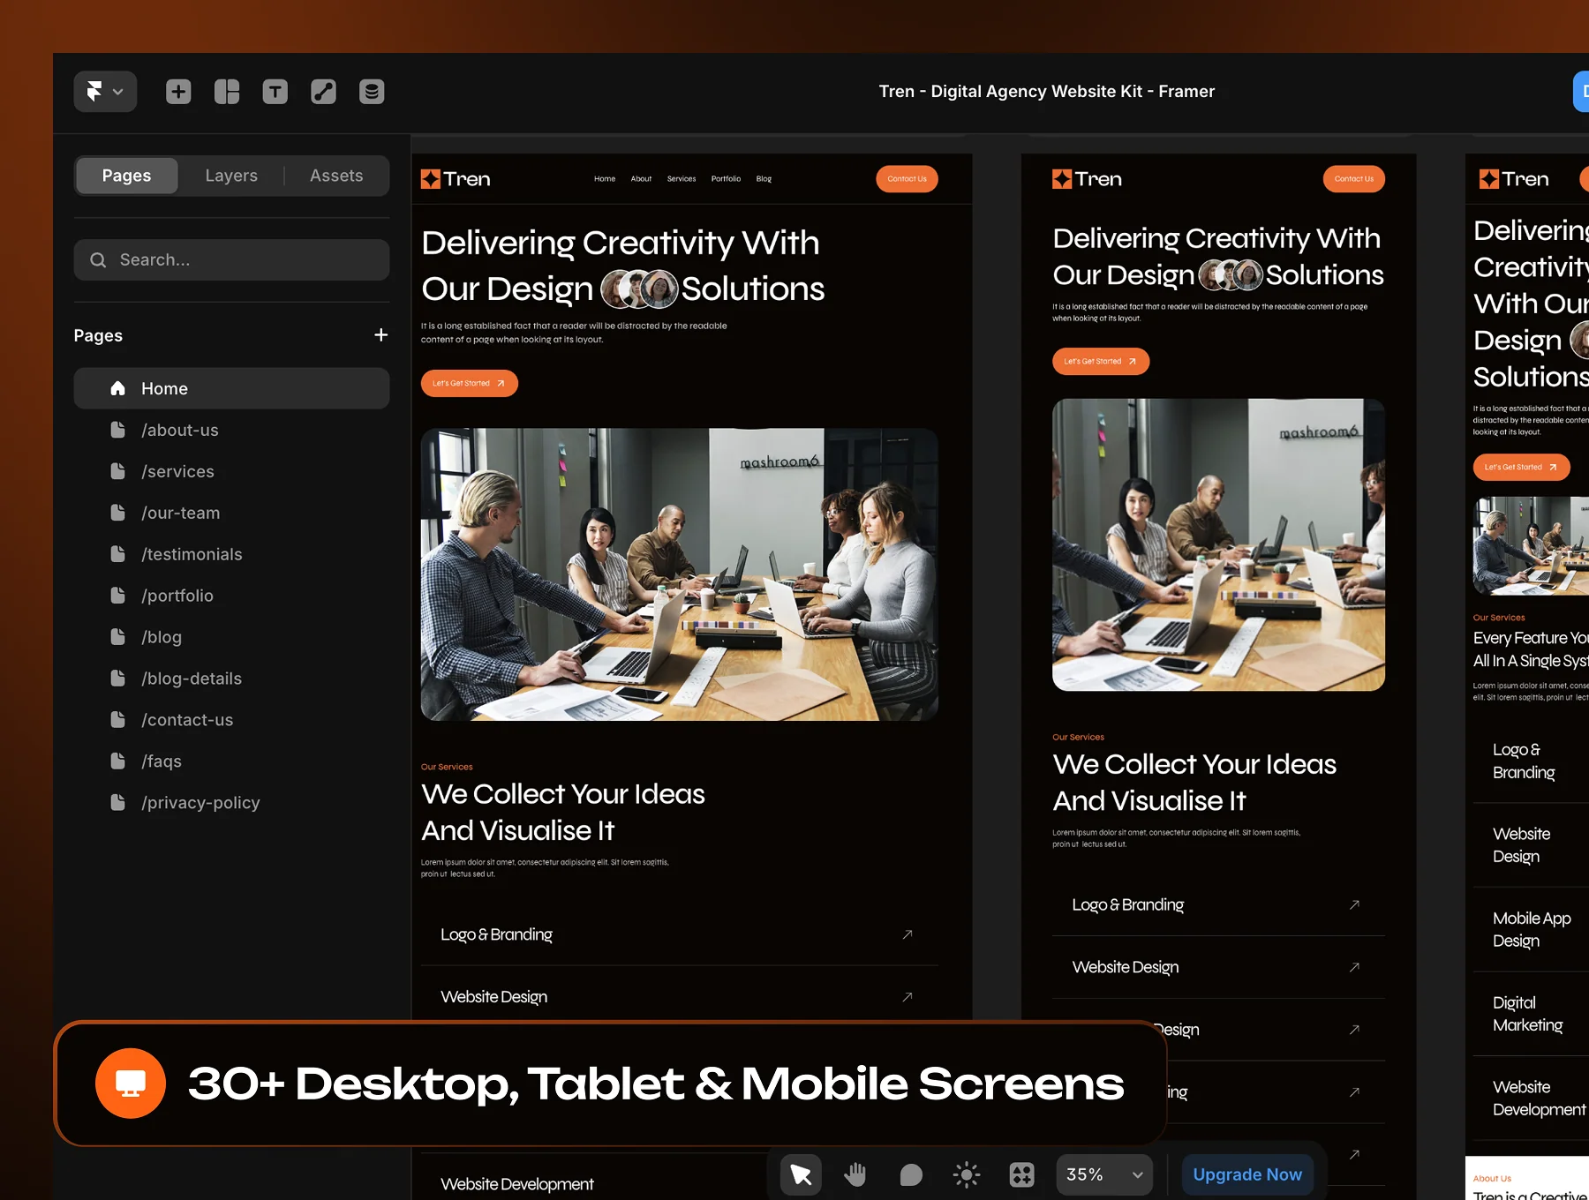Select 'Our Services' label in desktop frame
The height and width of the screenshot is (1200, 1589).
pyautogui.click(x=447, y=767)
